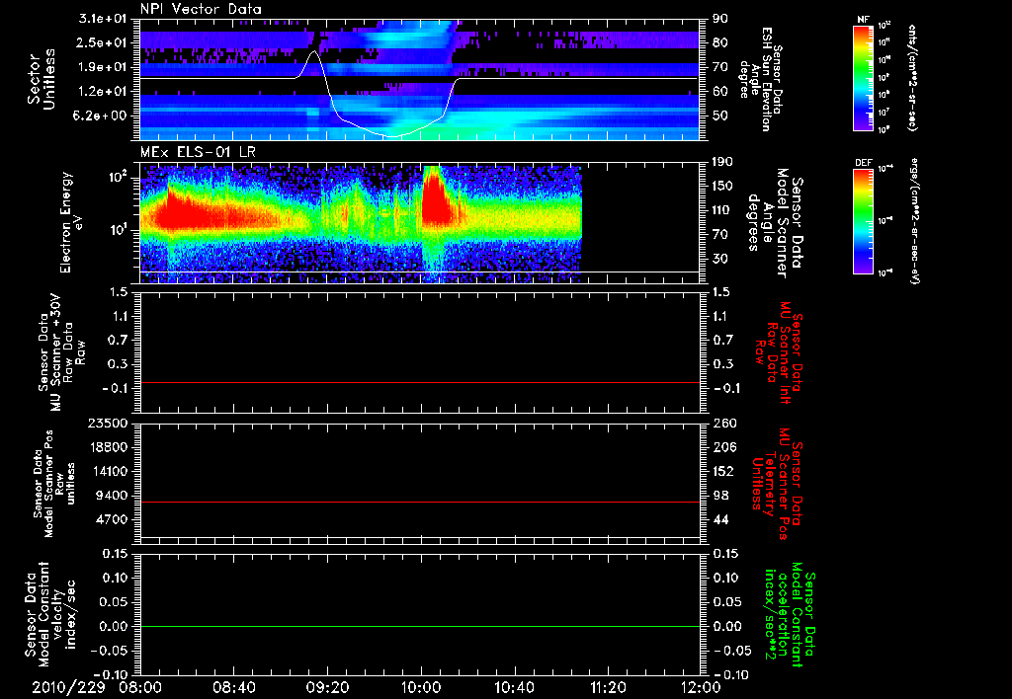1012x699 pixels.
Task: Click the '18800' tick label
Action: point(110,447)
